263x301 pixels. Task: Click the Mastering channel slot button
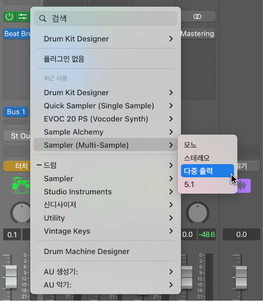click(198, 34)
